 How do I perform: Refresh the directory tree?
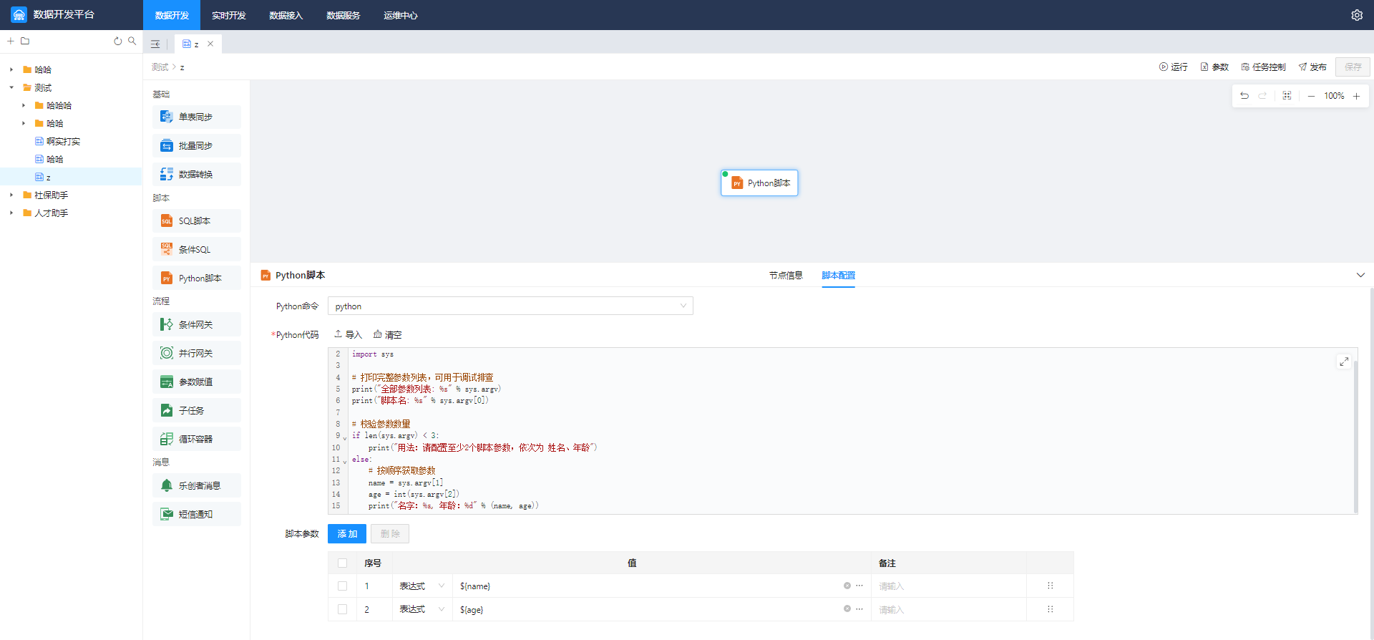click(x=118, y=41)
